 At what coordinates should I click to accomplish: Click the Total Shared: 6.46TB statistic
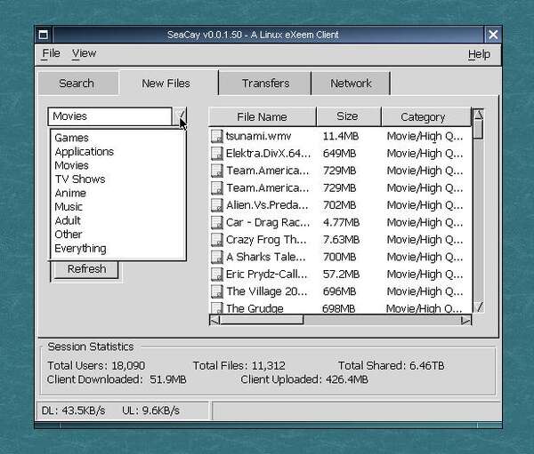(391, 365)
